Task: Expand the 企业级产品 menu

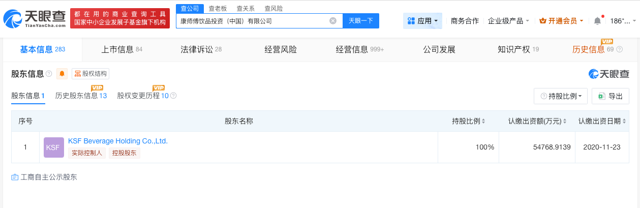Action: 508,21
